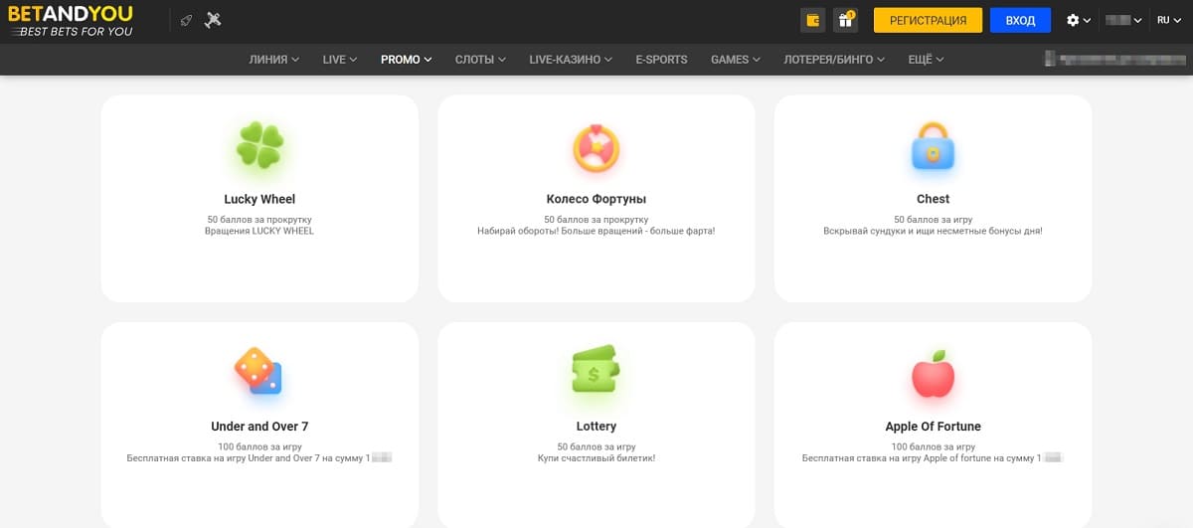Click the blue Chest lock icon

pyautogui.click(x=933, y=146)
